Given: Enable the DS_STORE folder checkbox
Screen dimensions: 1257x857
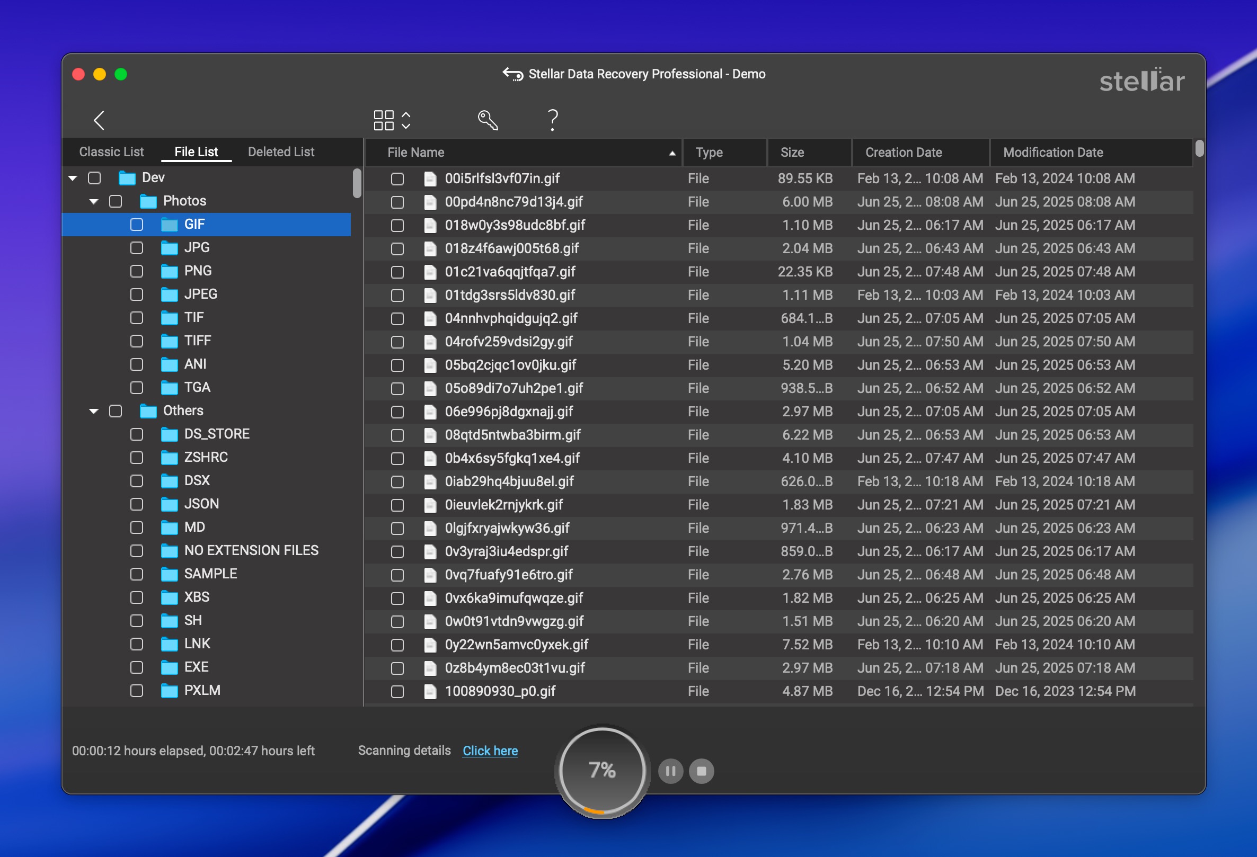Looking at the screenshot, I should 137,435.
